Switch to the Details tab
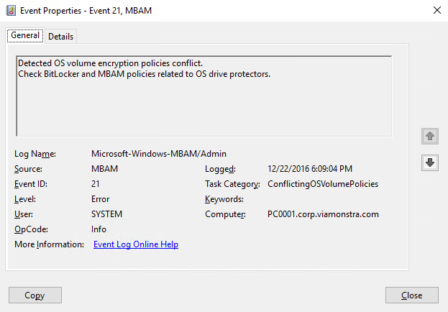 tap(61, 37)
